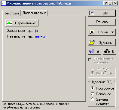The height and width of the screenshot is (110, 119).
Task: Open the Опции dropdown menu
Action: pos(102,32)
